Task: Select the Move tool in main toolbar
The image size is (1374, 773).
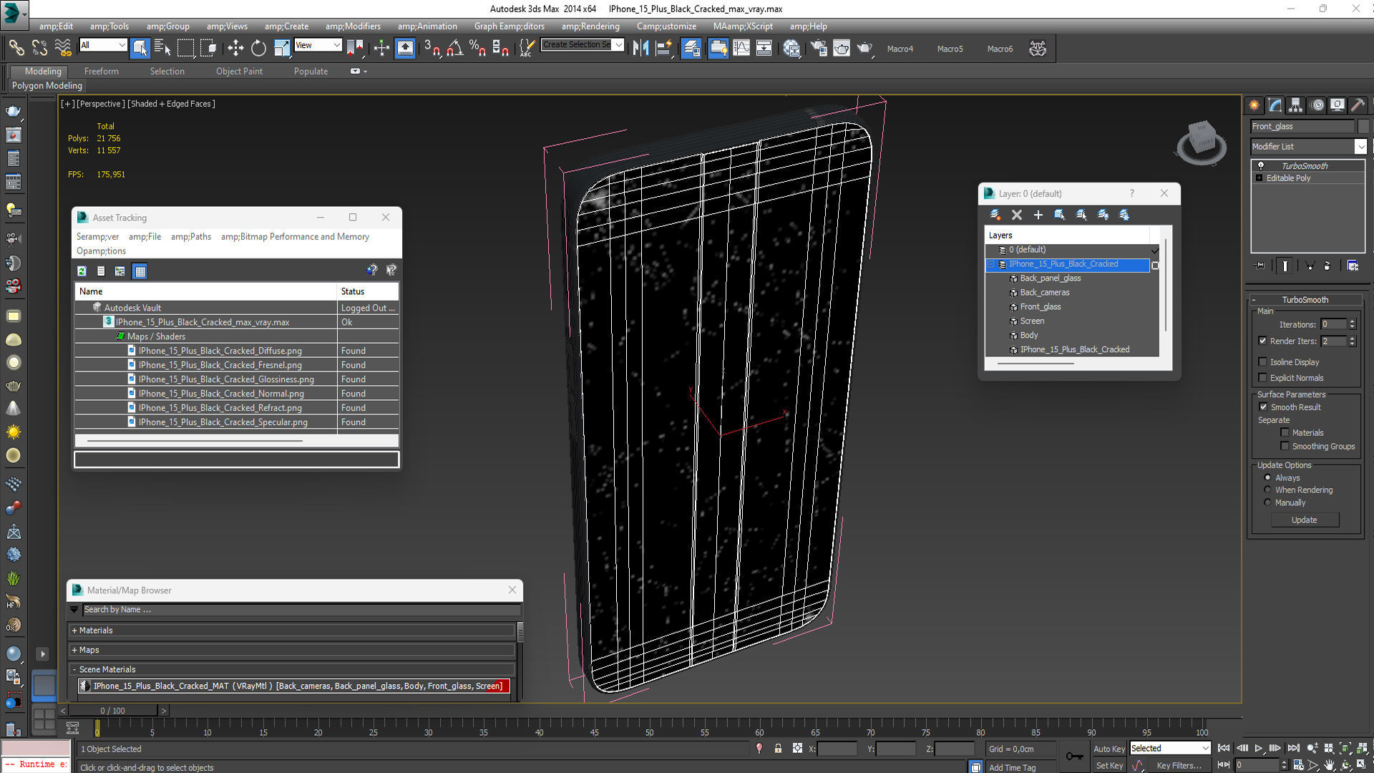Action: tap(235, 48)
